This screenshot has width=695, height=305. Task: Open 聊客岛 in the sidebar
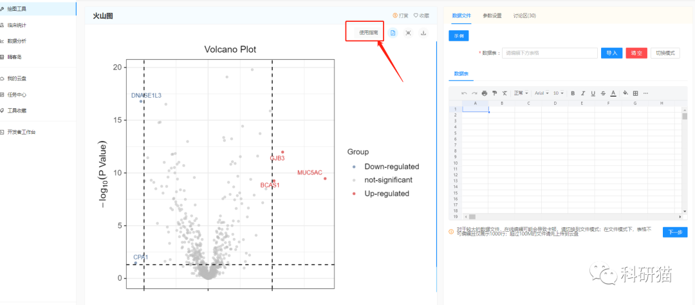[38, 57]
